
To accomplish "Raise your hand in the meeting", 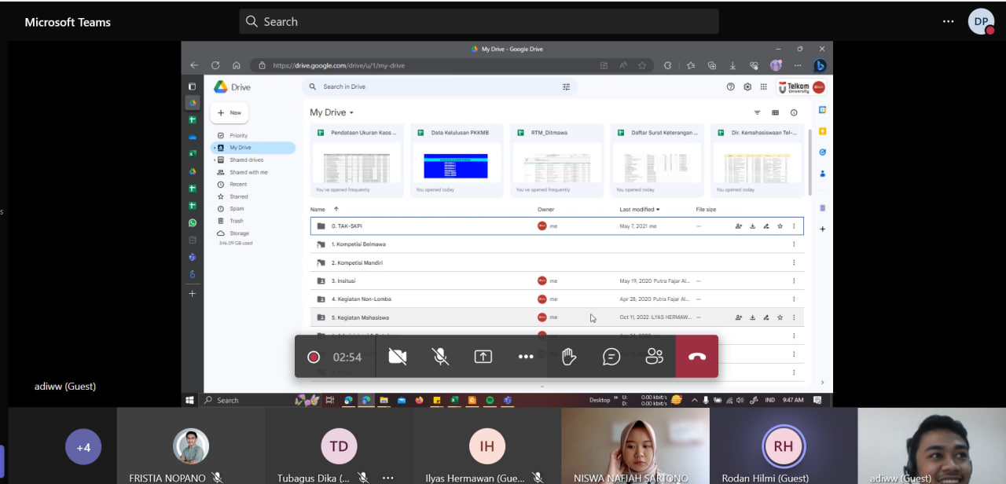I will (569, 357).
